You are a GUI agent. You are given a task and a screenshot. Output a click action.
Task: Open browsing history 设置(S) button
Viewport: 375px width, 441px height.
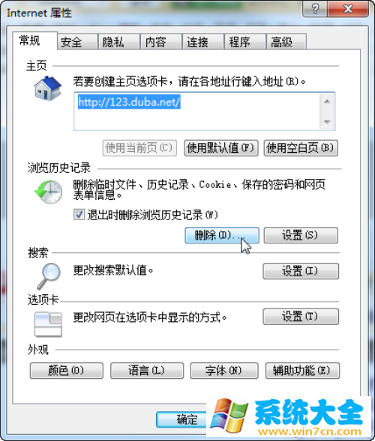(301, 235)
